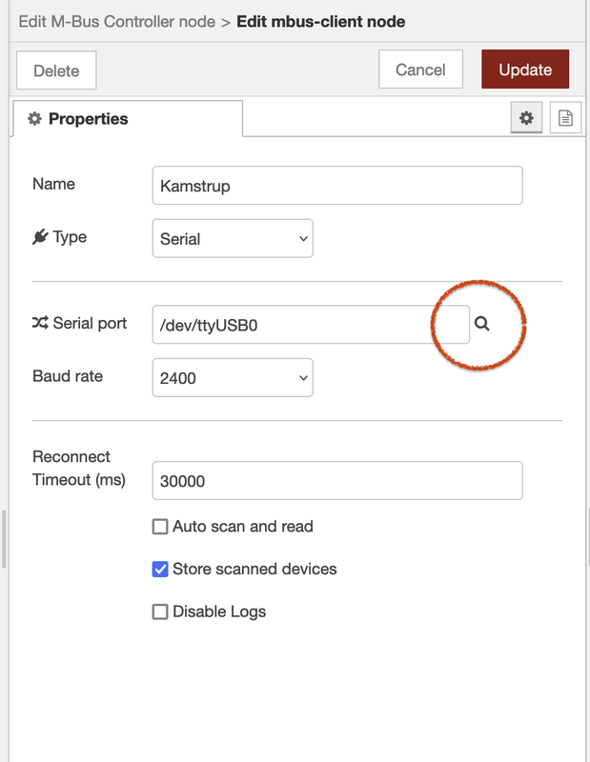Screen dimensions: 590x762
Task: Delete this mbus-client node
Action: click(x=56, y=70)
